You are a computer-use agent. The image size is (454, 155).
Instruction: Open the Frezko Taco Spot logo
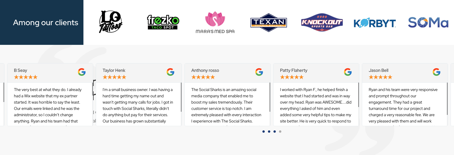(x=163, y=22)
